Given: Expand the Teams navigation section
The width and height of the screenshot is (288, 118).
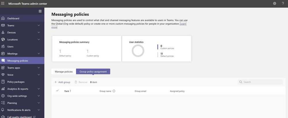Looking at the screenshot, I should pyautogui.click(x=39, y=25).
